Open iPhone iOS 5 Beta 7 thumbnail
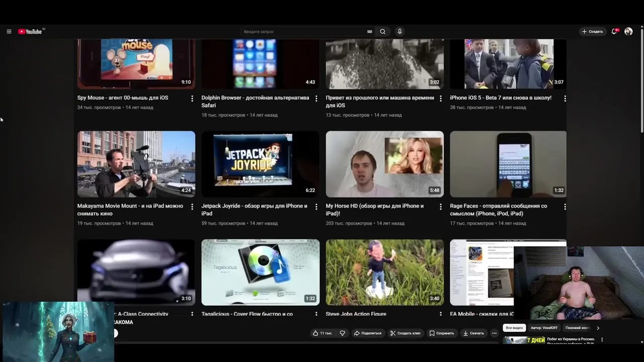The width and height of the screenshot is (644, 362). click(508, 64)
